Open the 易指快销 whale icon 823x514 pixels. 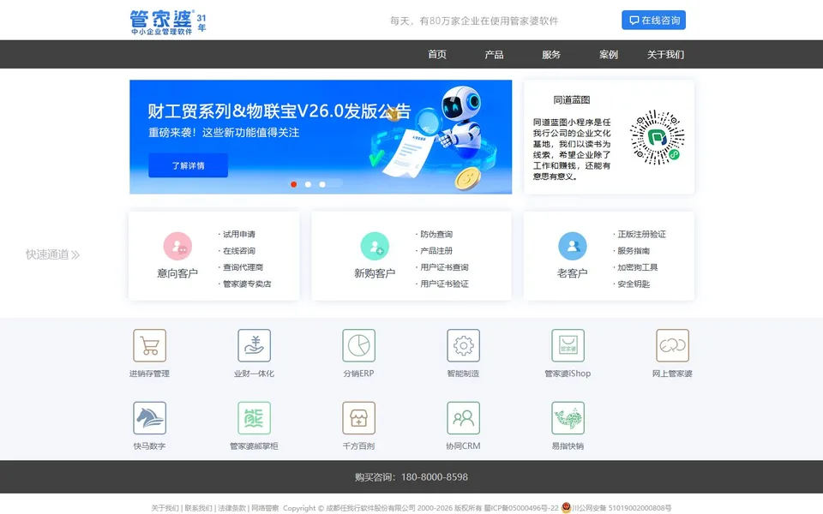[568, 418]
